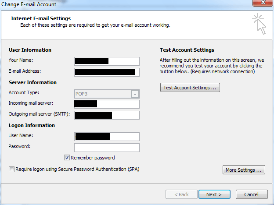Click the Test Account Settings button
Image resolution: width=274 pixels, height=205 pixels.
(190, 88)
